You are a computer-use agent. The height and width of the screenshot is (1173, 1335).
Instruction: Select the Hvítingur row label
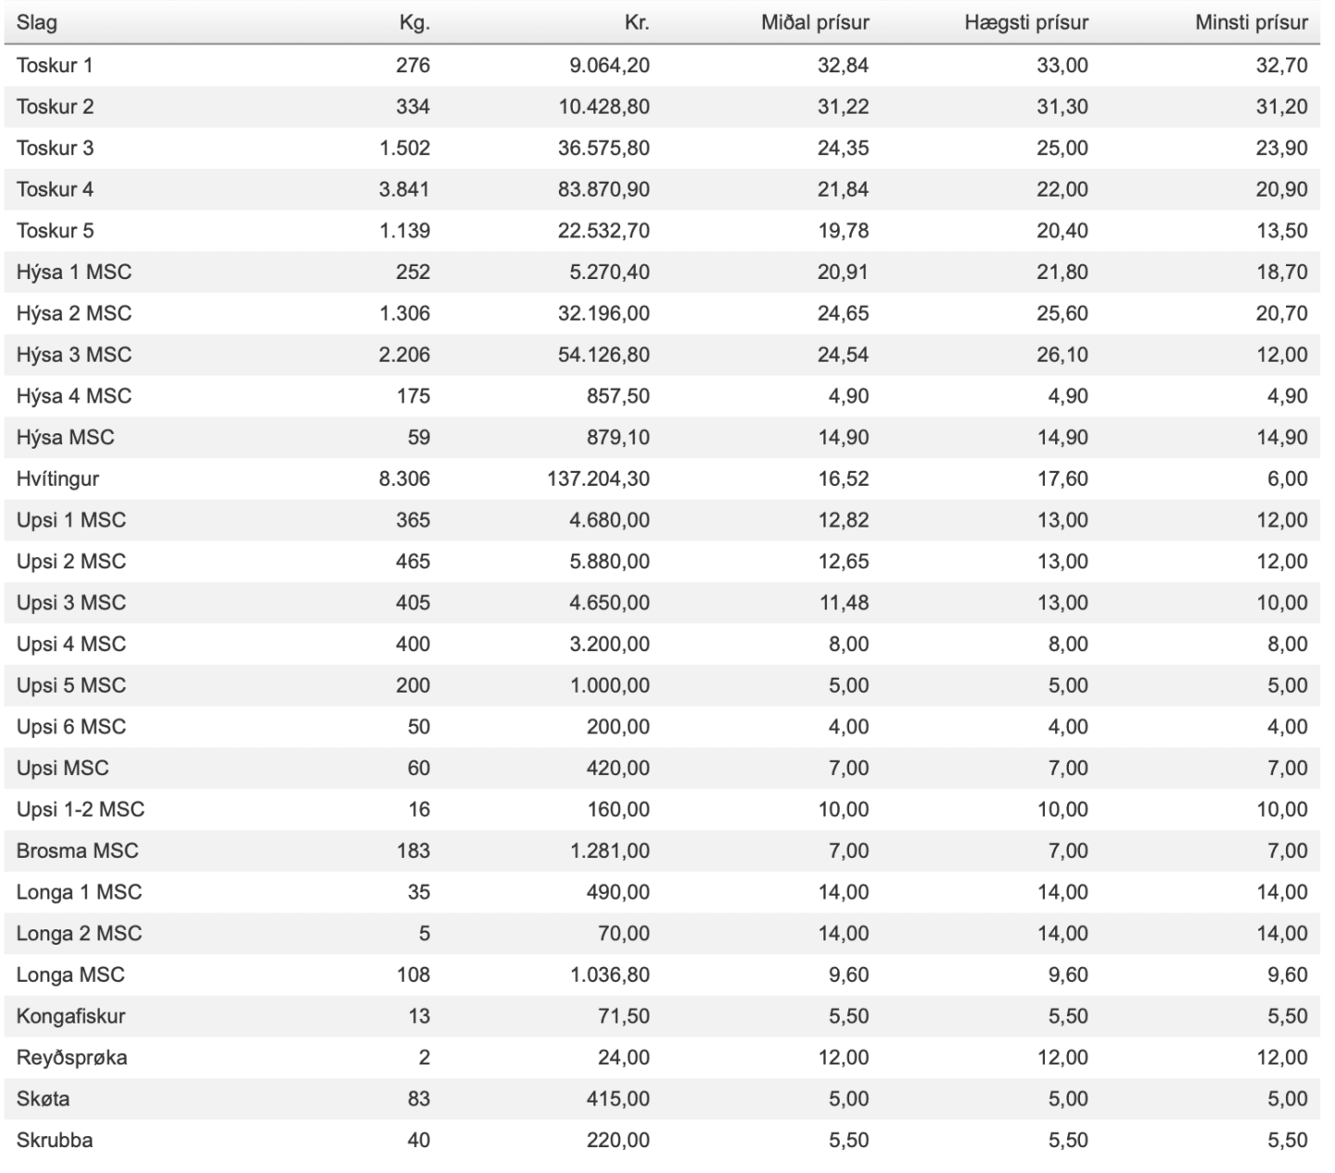pyautogui.click(x=57, y=478)
